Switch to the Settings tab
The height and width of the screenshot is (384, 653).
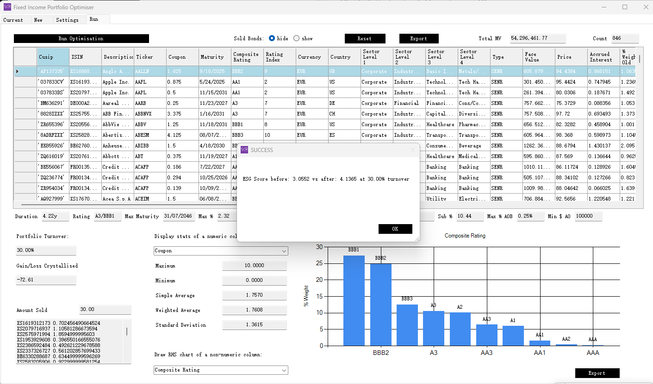[x=67, y=20]
